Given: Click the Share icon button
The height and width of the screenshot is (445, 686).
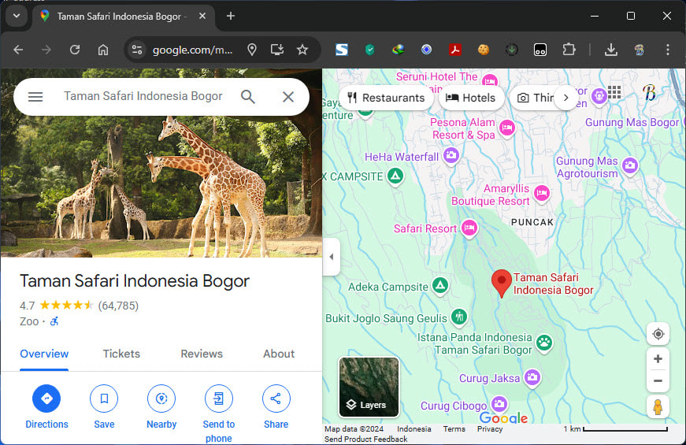Looking at the screenshot, I should click(x=276, y=399).
